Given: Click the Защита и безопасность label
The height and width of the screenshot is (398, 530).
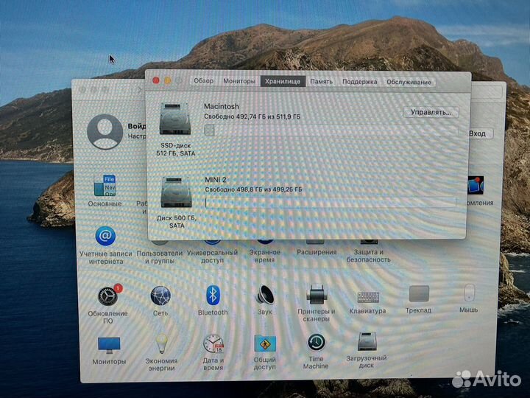Looking at the screenshot, I should click(x=369, y=256).
